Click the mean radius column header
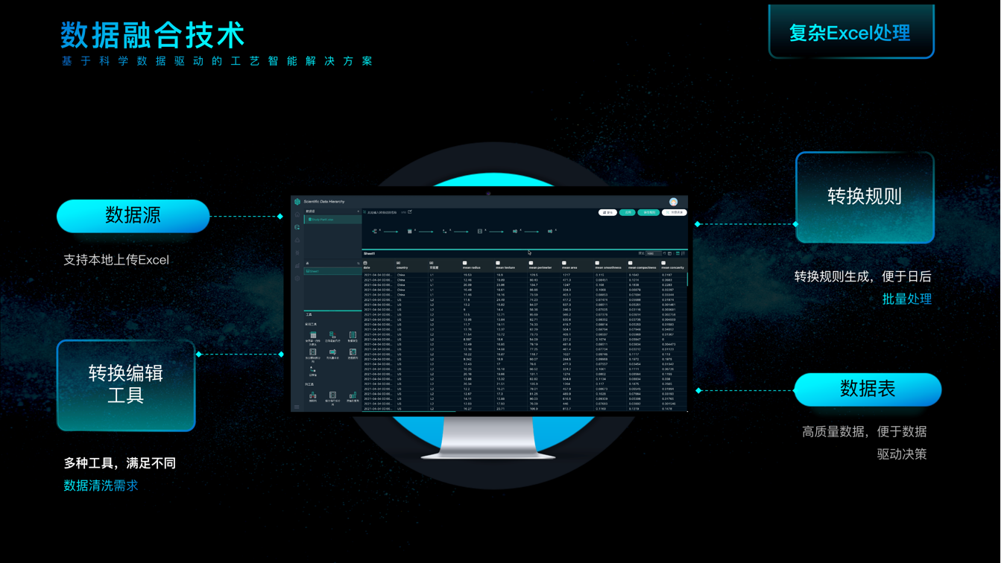The height and width of the screenshot is (563, 1001). (471, 267)
